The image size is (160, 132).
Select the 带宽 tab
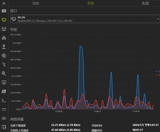tap(91, 3)
